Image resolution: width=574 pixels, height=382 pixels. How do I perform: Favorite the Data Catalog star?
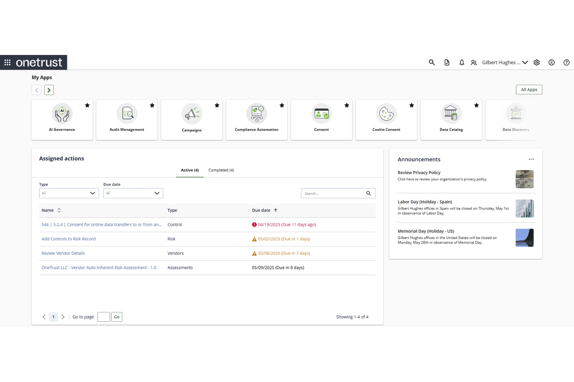click(476, 105)
